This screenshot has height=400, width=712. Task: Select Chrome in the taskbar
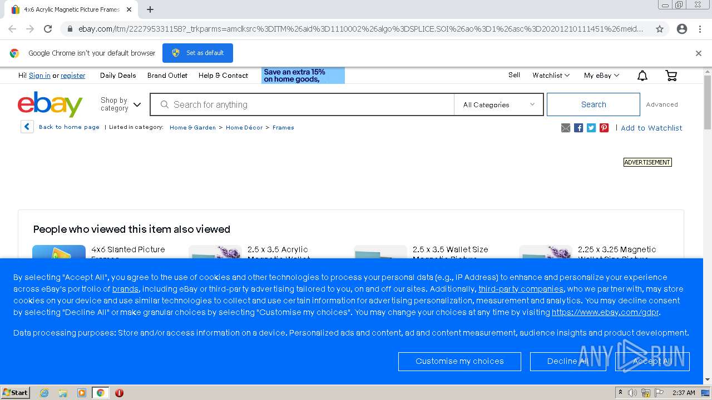pos(100,393)
